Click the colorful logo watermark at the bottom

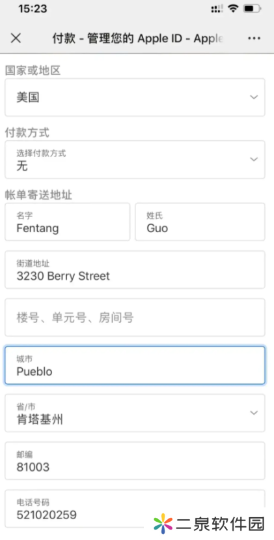tap(163, 524)
